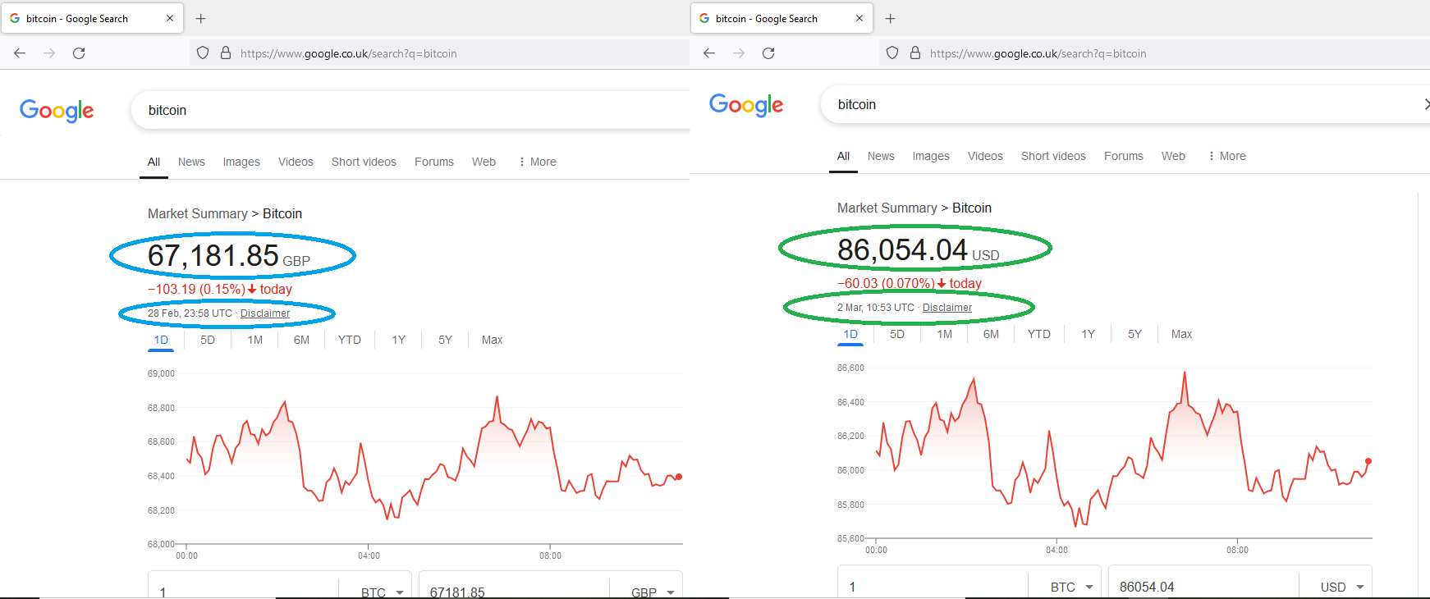Reload page in right browser window

click(x=768, y=53)
